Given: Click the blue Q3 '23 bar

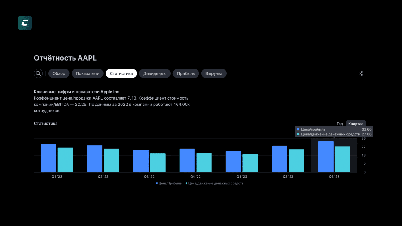Looking at the screenshot, I should 326,157.
